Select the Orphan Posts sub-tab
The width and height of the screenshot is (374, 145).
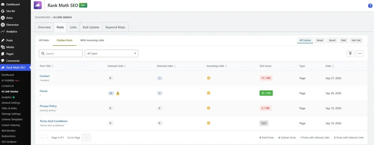click(64, 40)
